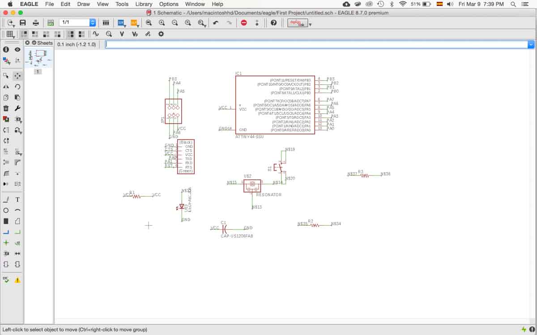Zoom to fit the drawing
Viewport: 537px width, 335px height.
point(149,22)
